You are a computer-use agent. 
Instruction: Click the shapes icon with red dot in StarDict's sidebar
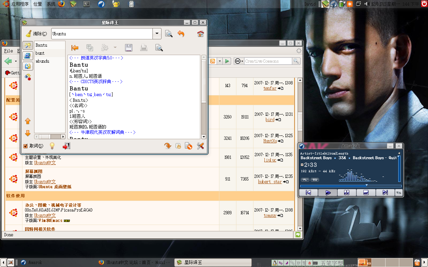point(28,77)
